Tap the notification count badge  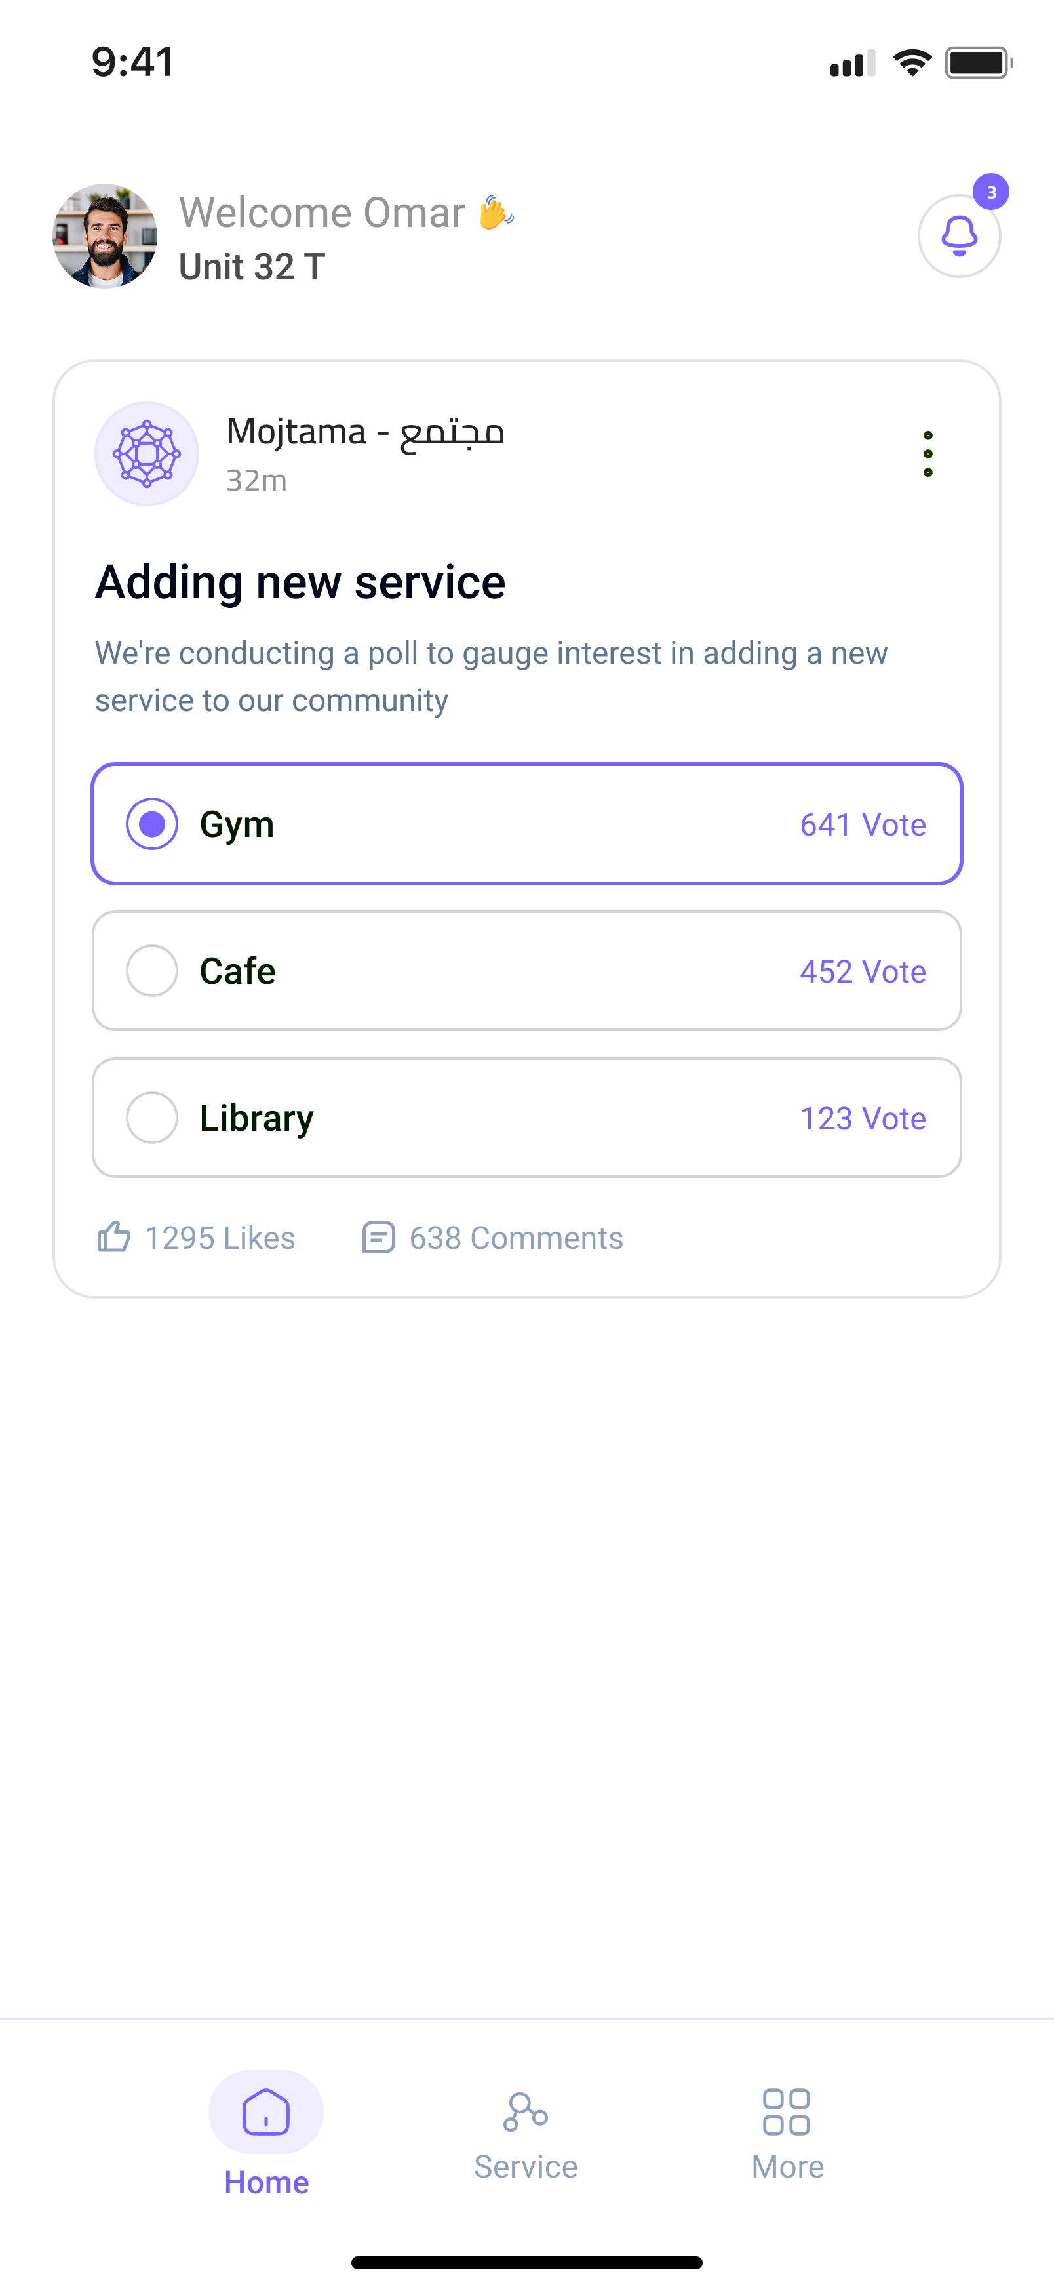pyautogui.click(x=991, y=192)
